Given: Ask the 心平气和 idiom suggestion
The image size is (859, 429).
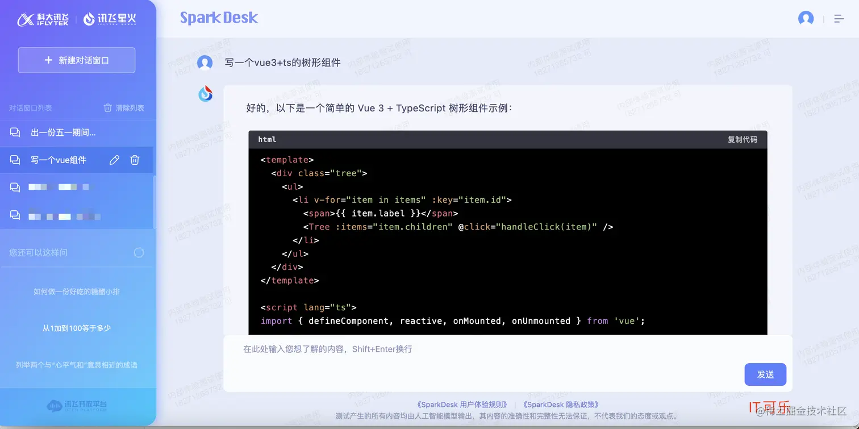Looking at the screenshot, I should [77, 365].
